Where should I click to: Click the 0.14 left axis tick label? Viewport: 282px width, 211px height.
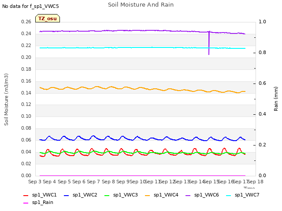pyautogui.click(x=26, y=93)
